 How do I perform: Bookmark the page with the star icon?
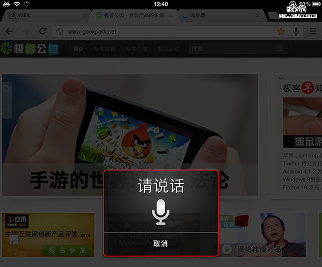[281, 32]
